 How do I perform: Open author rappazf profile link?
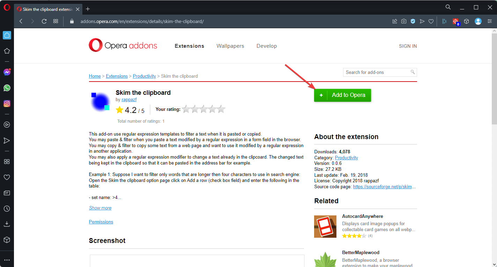129,100
